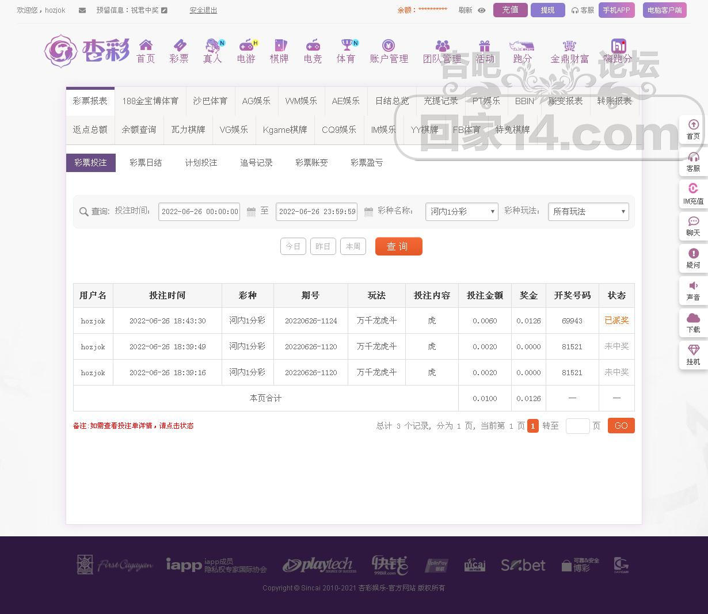The image size is (708, 614).
Task: Click the GO pagination button
Action: tap(621, 426)
